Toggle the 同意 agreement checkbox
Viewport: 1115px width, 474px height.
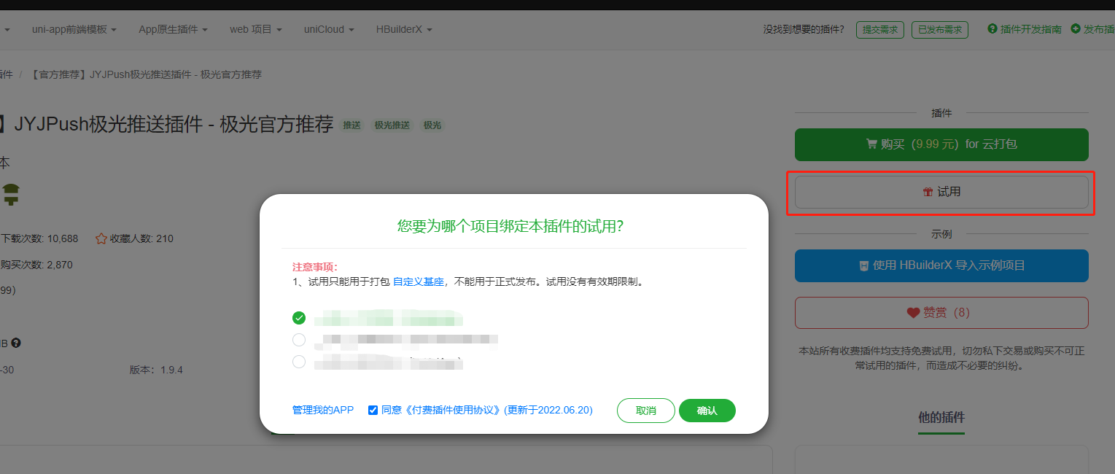pyautogui.click(x=373, y=411)
